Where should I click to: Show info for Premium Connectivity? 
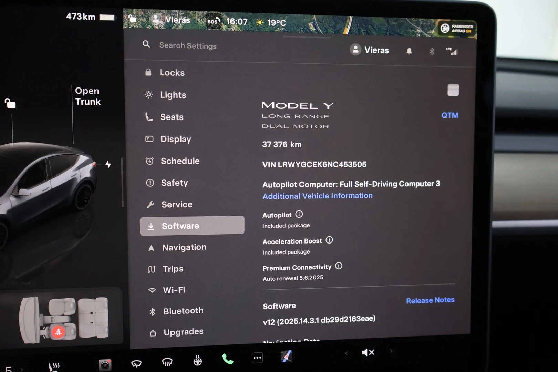(x=339, y=266)
